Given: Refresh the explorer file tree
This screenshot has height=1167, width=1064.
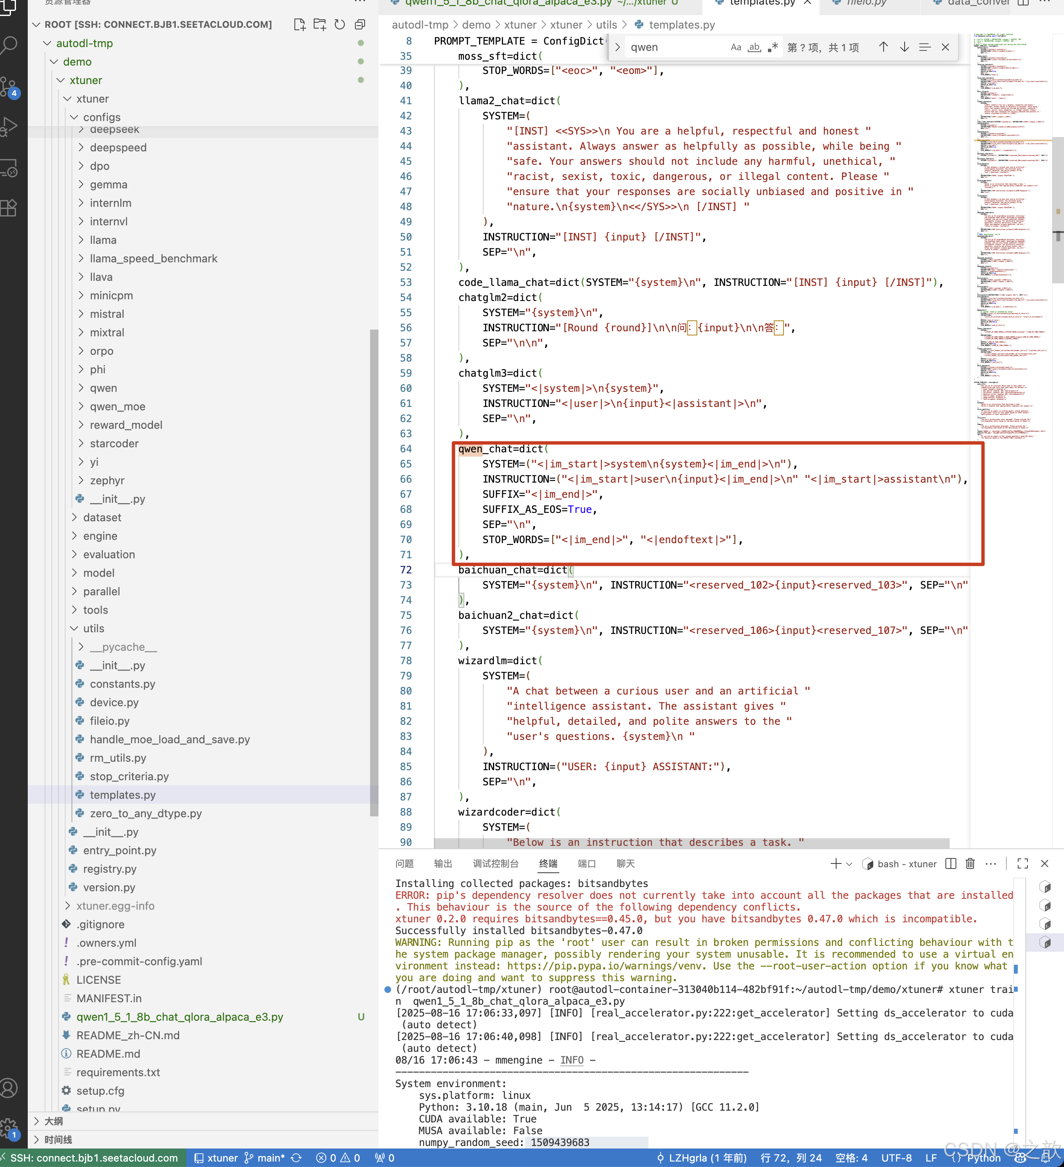Looking at the screenshot, I should pyautogui.click(x=340, y=24).
